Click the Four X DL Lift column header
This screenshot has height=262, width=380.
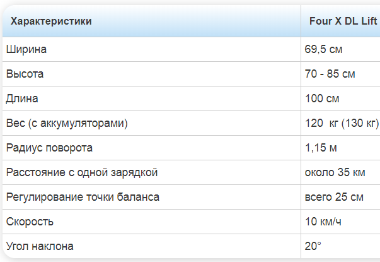(x=343, y=21)
